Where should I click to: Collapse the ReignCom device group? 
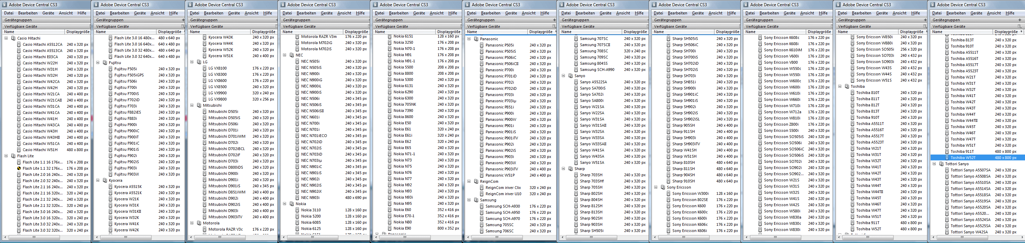[x=469, y=181]
